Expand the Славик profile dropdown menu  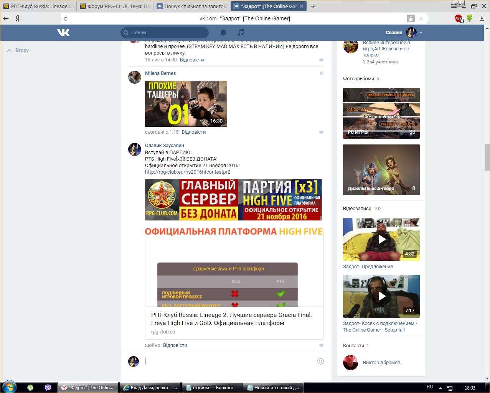[421, 33]
